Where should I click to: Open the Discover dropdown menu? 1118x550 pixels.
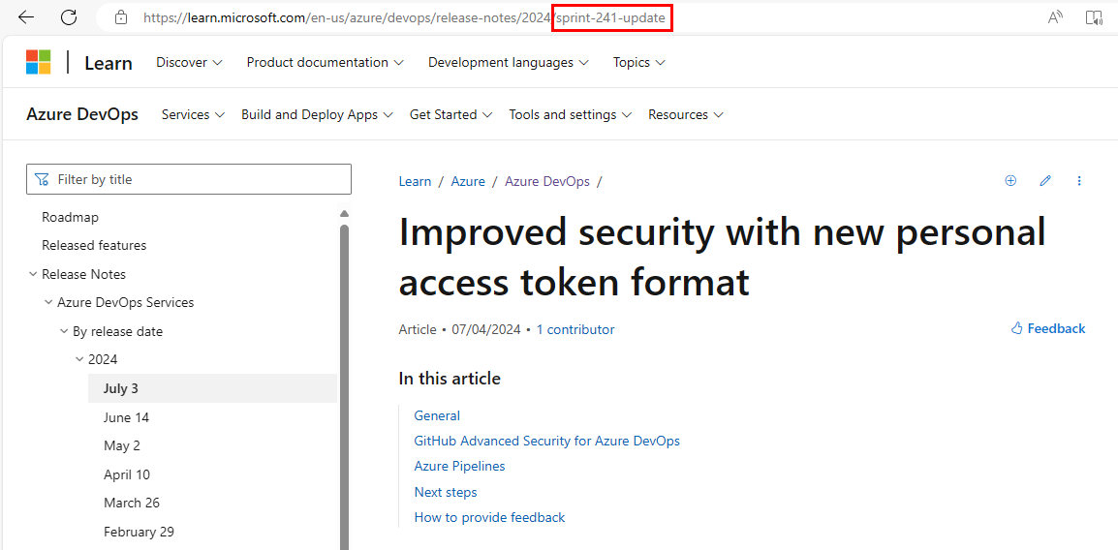click(189, 62)
